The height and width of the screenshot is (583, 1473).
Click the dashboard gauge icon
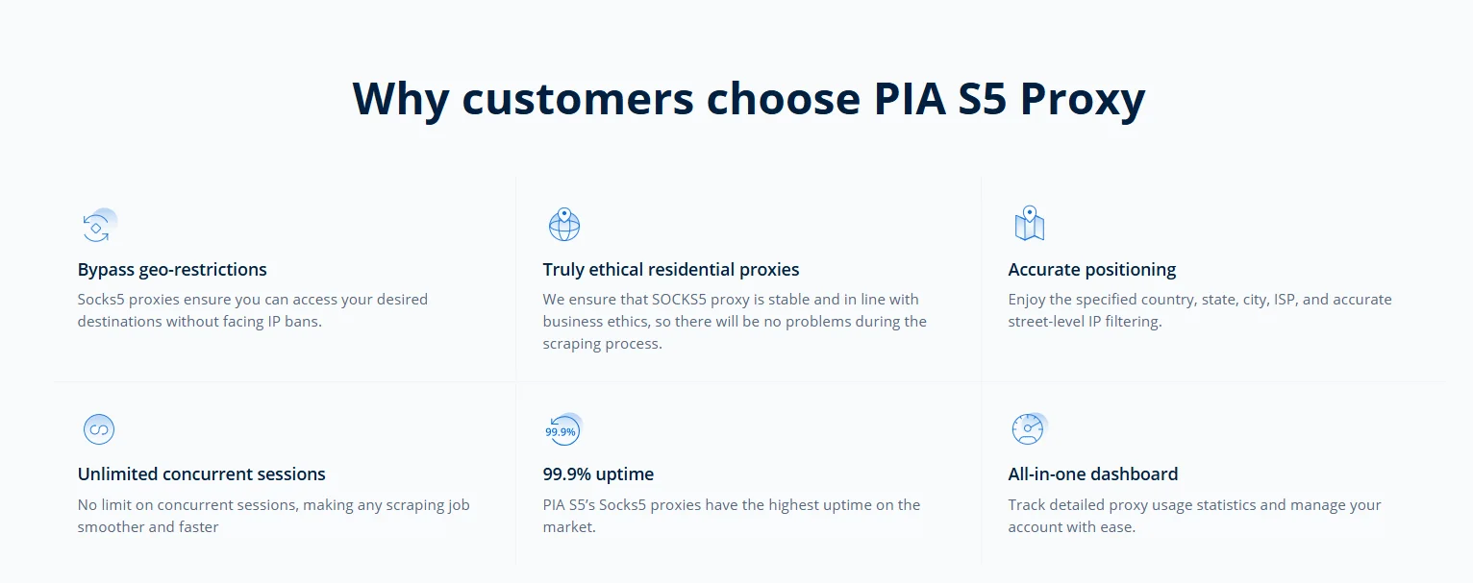click(1028, 428)
